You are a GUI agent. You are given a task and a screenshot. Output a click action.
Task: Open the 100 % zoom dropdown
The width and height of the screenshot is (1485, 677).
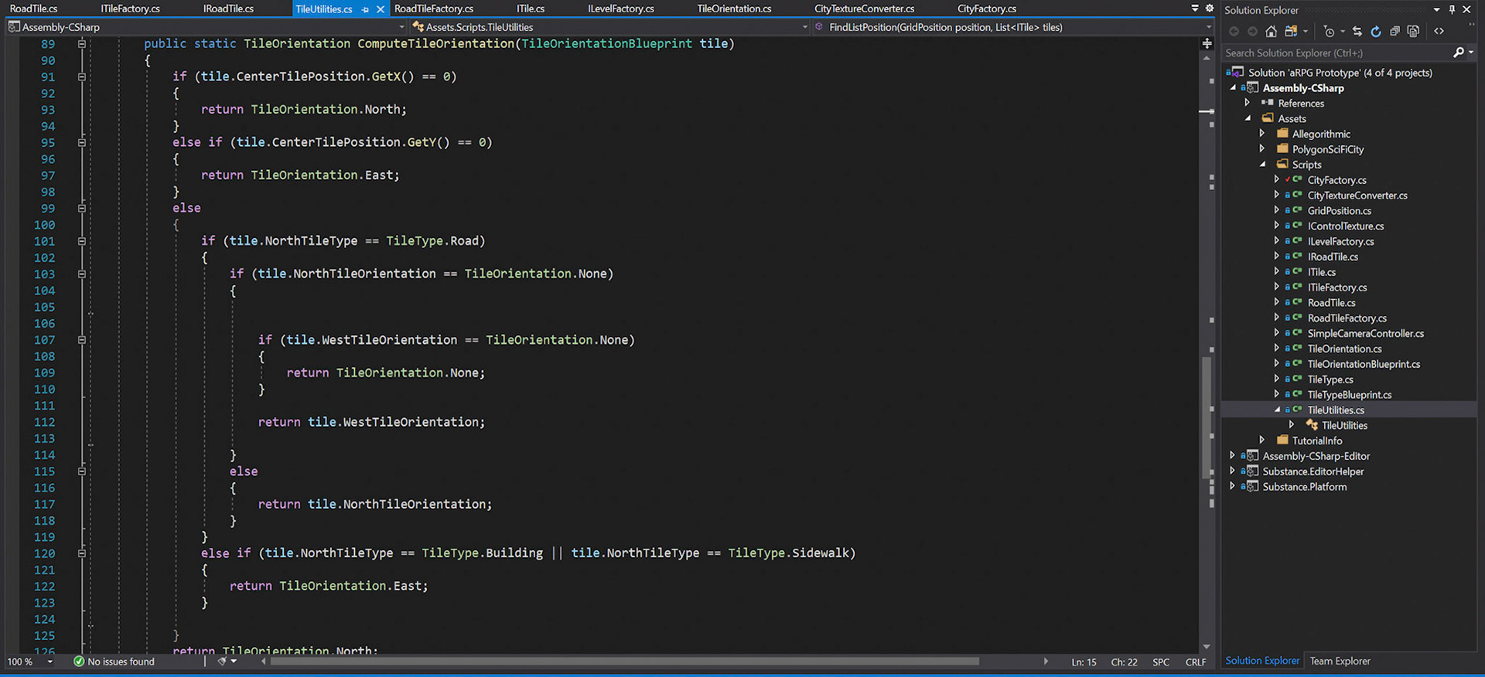[50, 662]
